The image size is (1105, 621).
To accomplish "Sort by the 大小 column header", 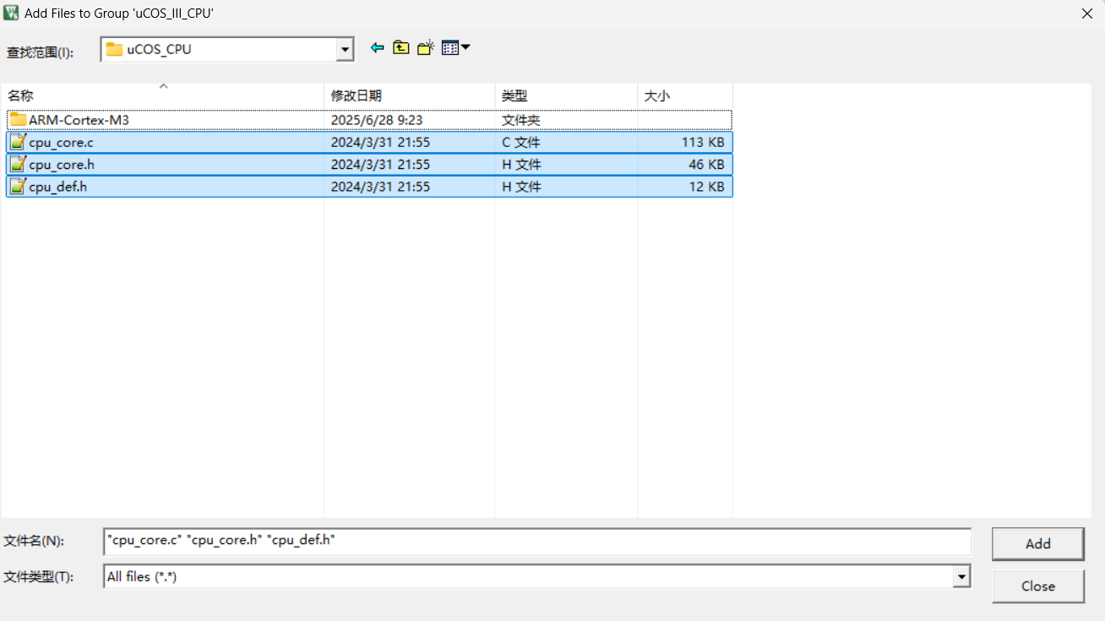I will coord(685,95).
